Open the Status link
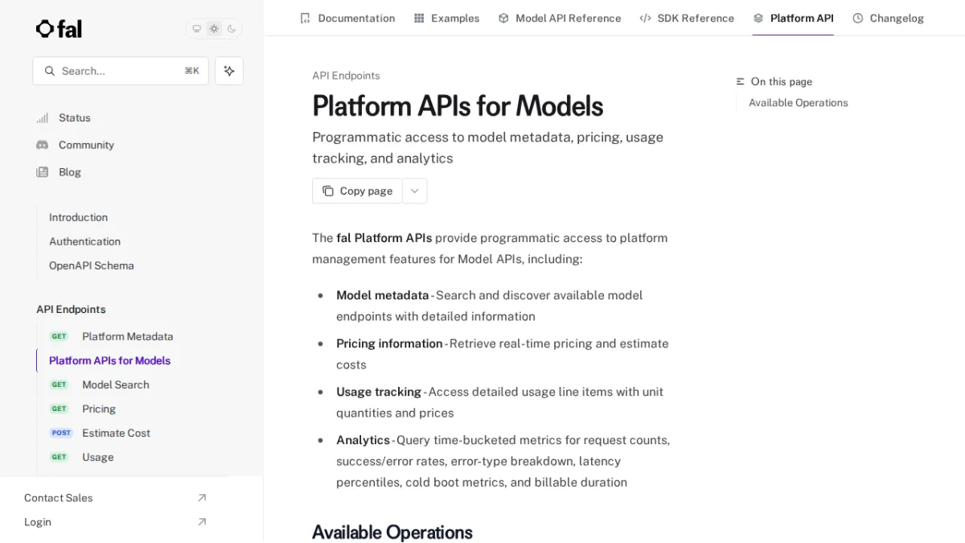The height and width of the screenshot is (543, 965). coord(75,118)
